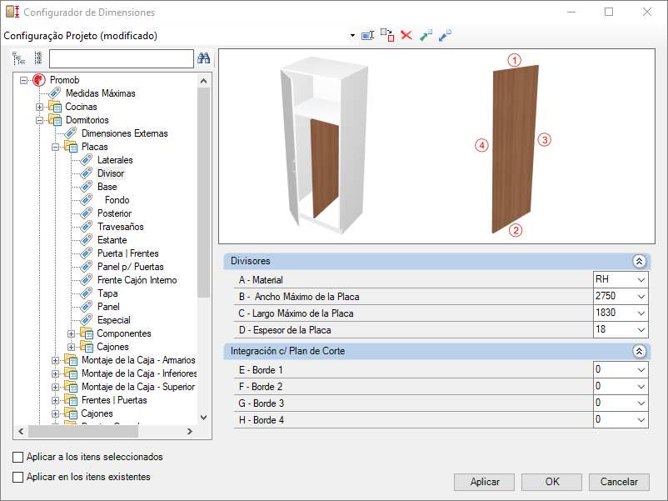Viewport: 668px width, 501px height.
Task: Click the OK button
Action: (x=551, y=482)
